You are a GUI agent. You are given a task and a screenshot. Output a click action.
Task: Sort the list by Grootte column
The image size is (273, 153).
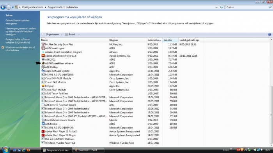pos(170,40)
